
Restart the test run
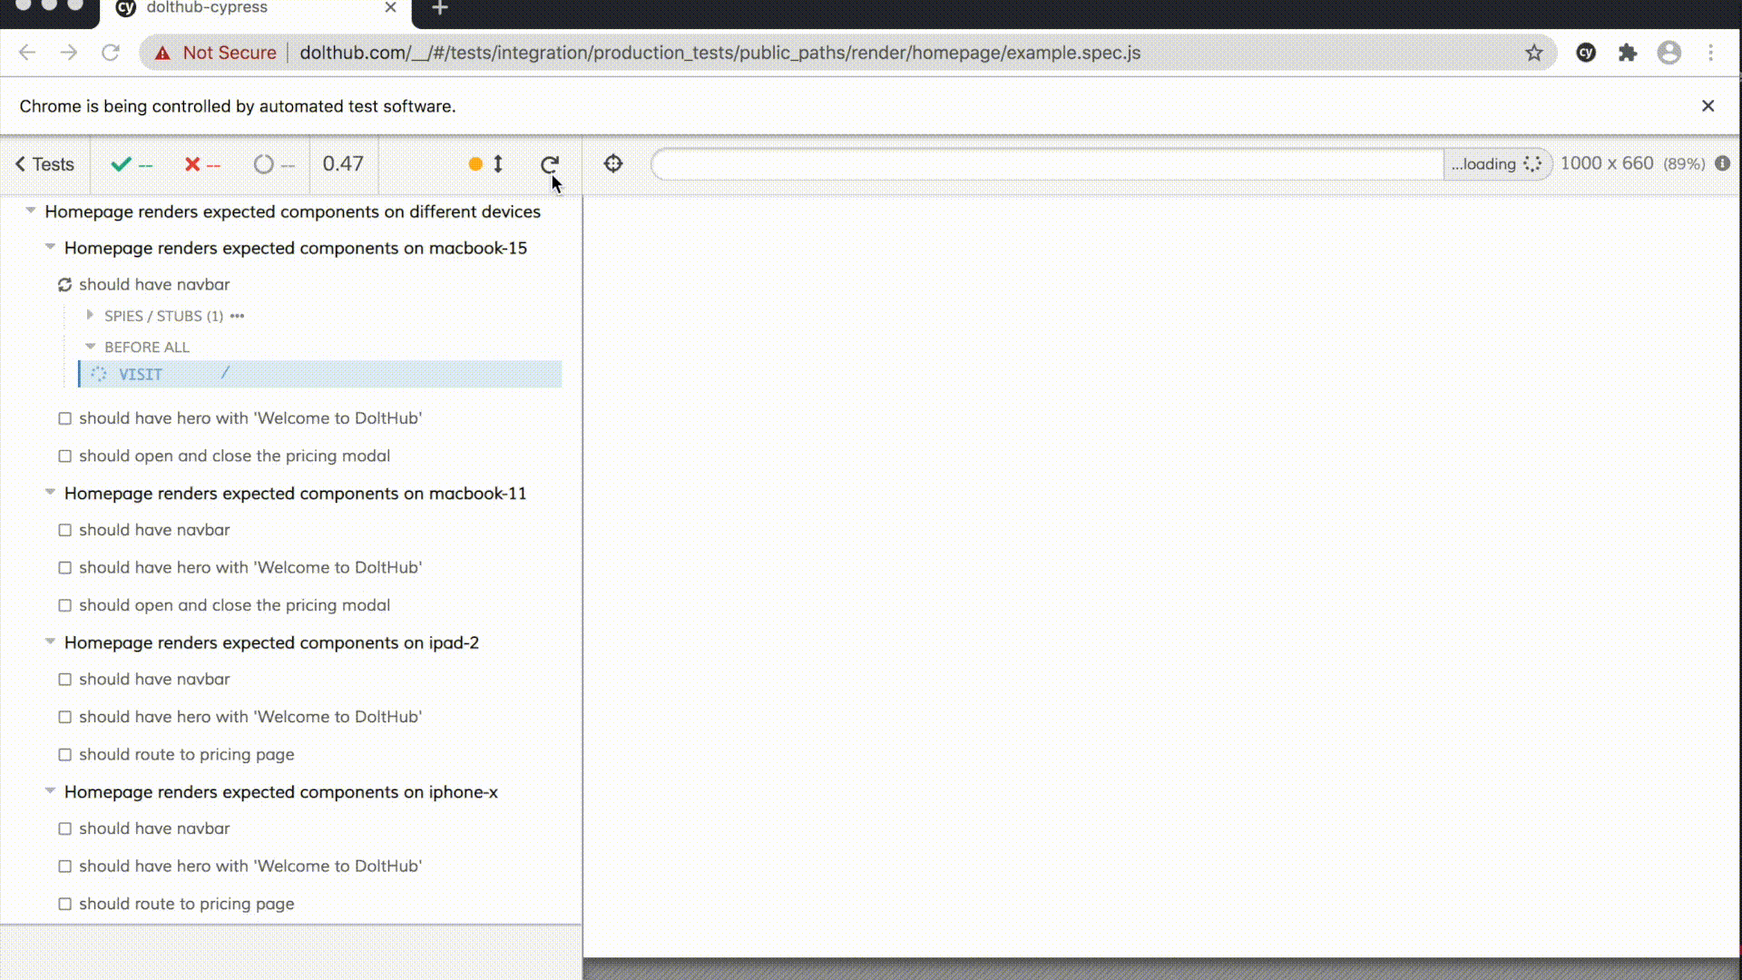(x=550, y=164)
